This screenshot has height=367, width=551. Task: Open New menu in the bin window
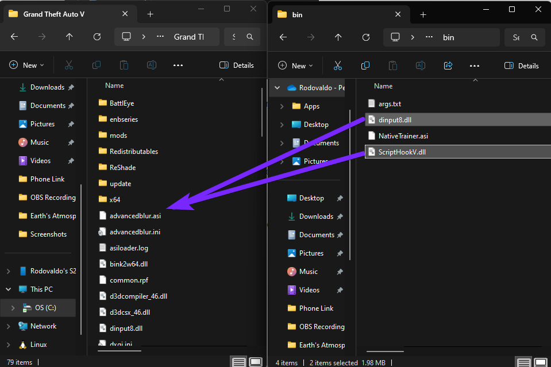click(x=295, y=65)
